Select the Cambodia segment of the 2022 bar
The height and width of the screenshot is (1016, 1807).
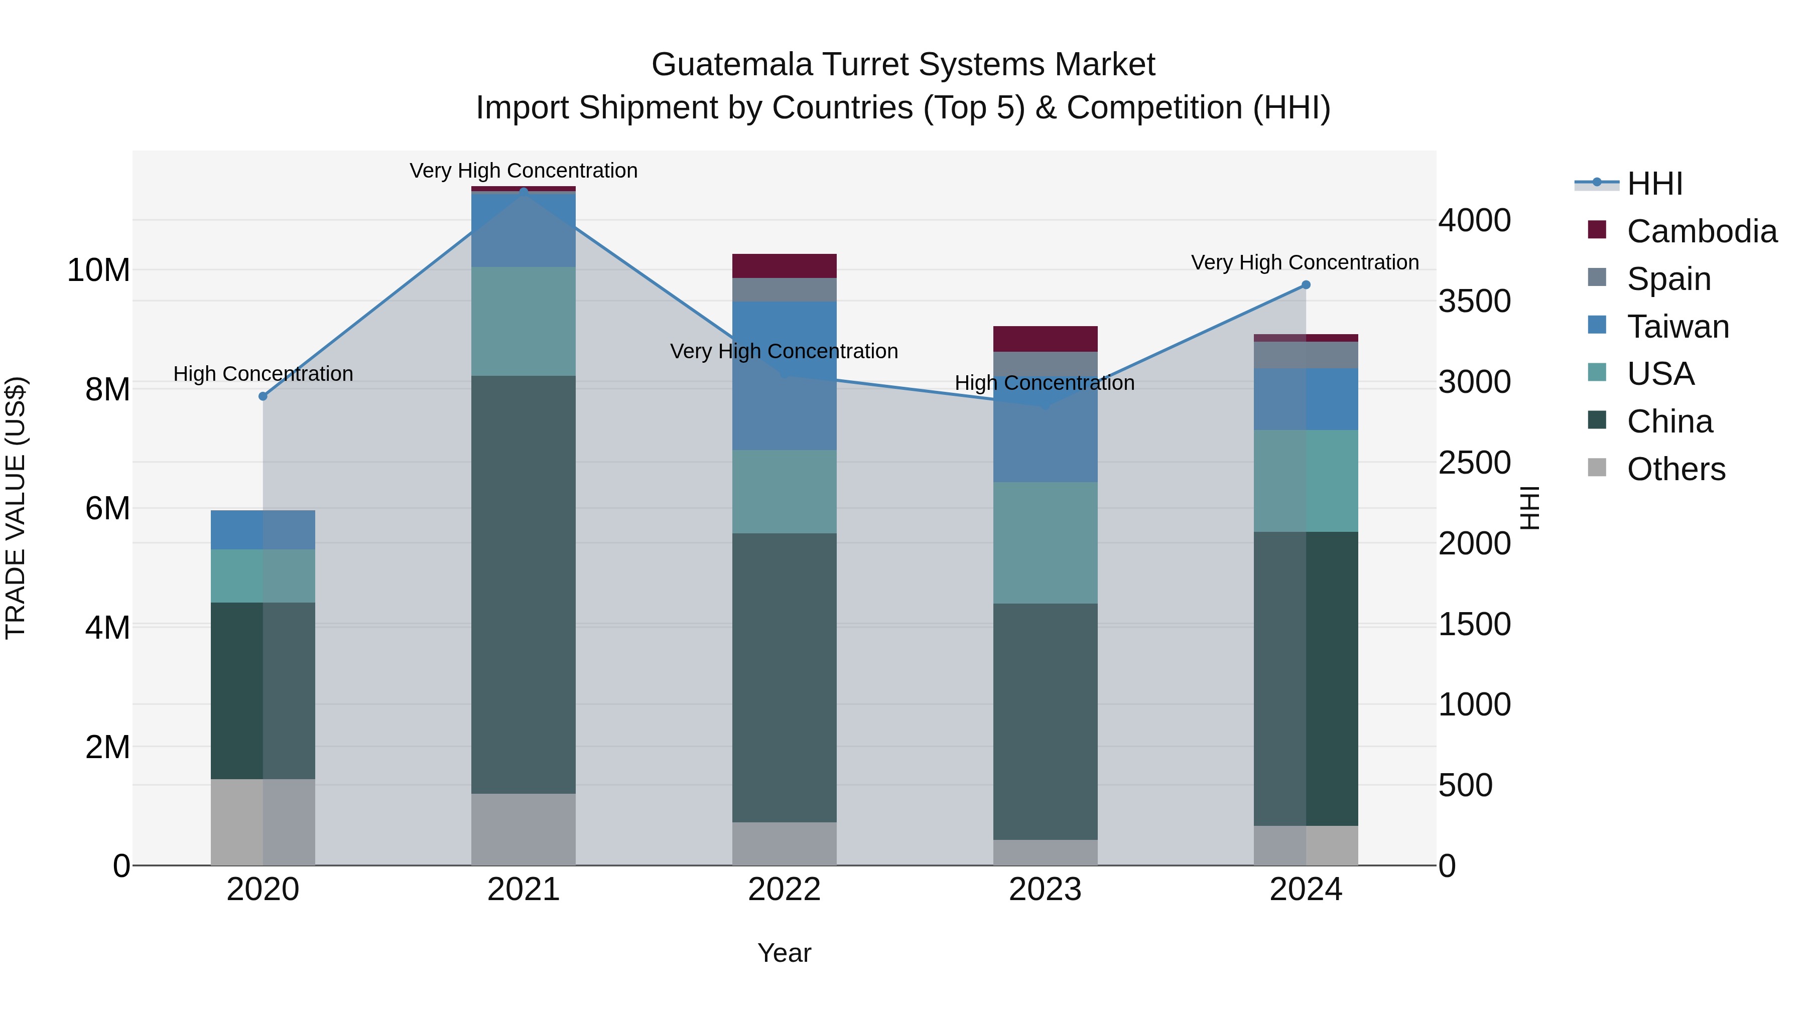[x=784, y=266]
